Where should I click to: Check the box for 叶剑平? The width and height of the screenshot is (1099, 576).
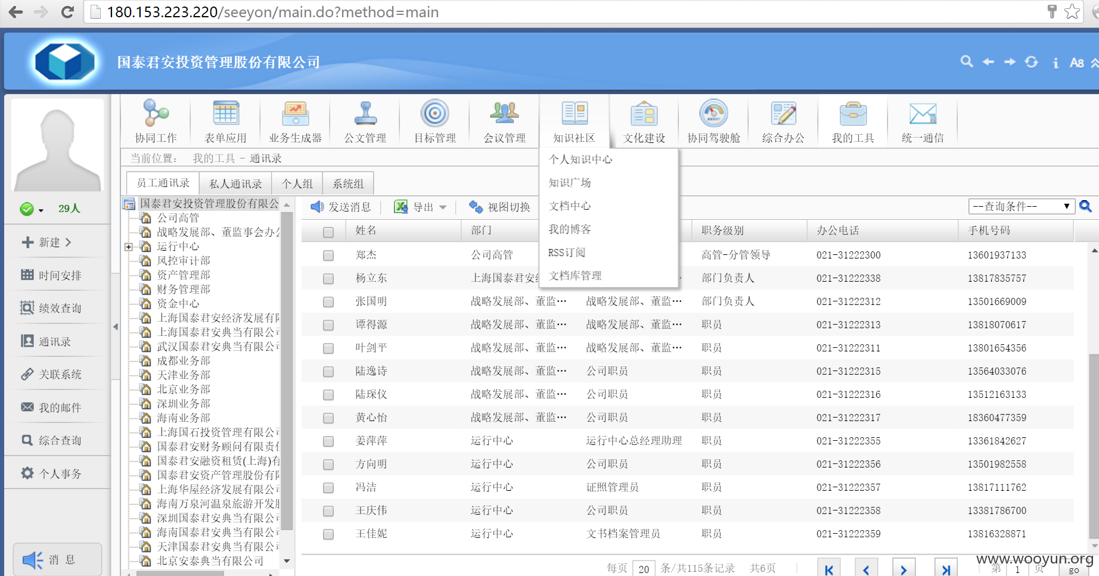coord(328,348)
